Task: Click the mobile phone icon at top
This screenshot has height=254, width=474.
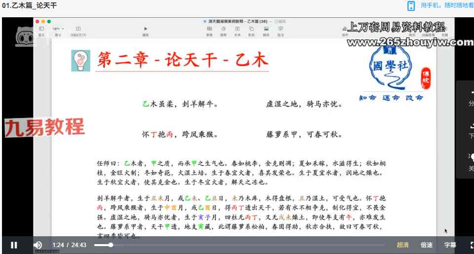Action: 411,6
